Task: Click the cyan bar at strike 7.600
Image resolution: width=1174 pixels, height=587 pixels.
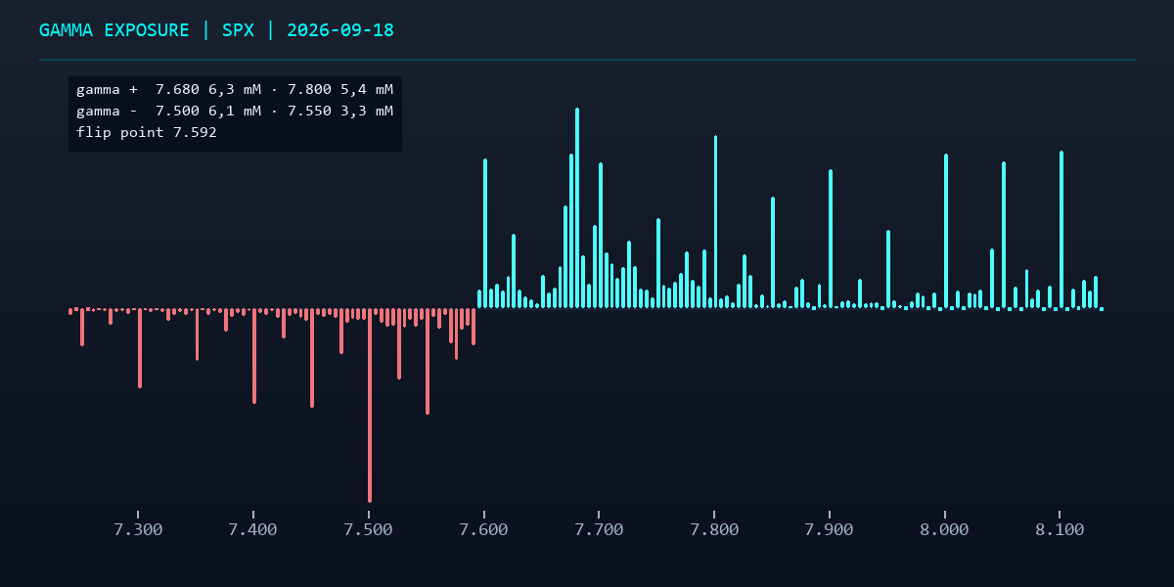Action: (x=485, y=233)
